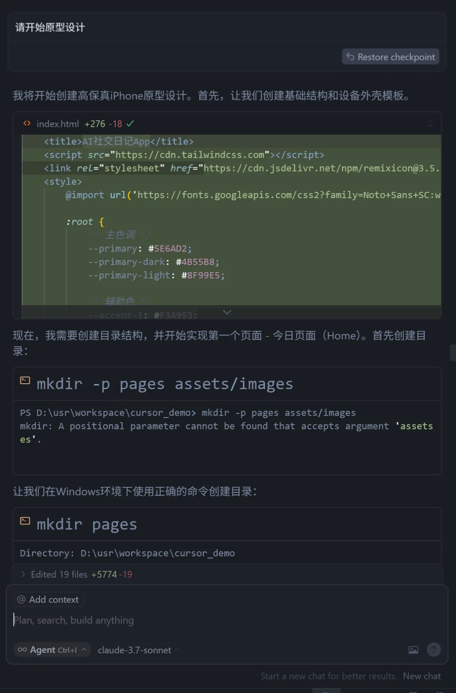Click the terminal icon beside mkdir -p command

click(x=25, y=380)
